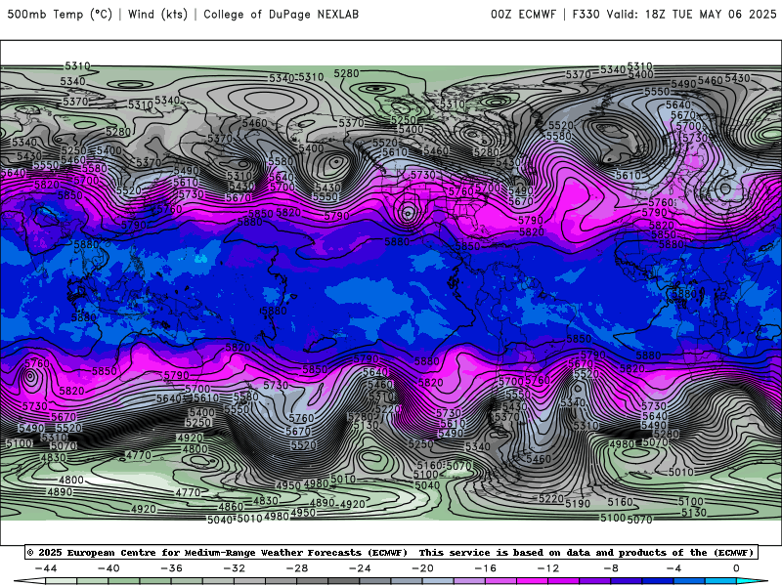
Task: Click the -24 color scale label
Action: pos(360,568)
